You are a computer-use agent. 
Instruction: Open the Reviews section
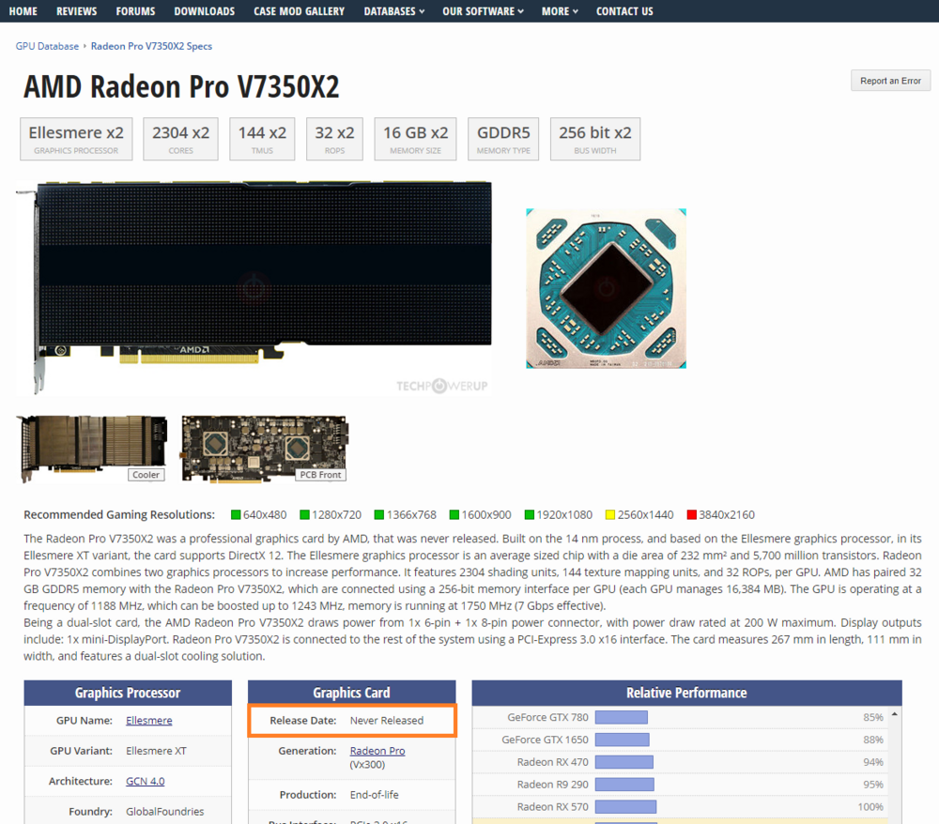[76, 11]
